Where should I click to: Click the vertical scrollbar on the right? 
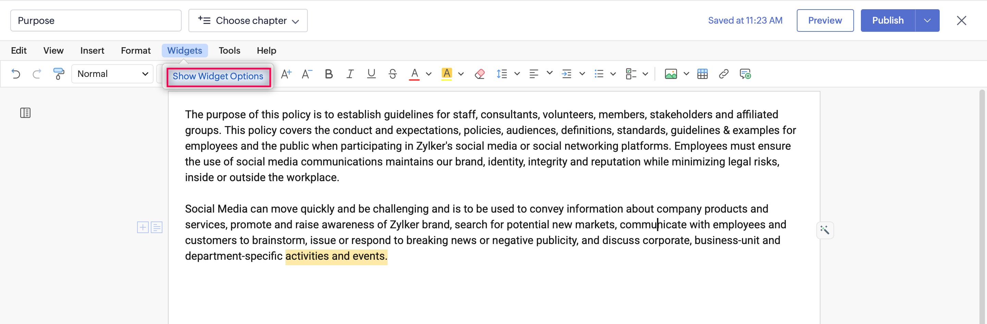tap(982, 206)
